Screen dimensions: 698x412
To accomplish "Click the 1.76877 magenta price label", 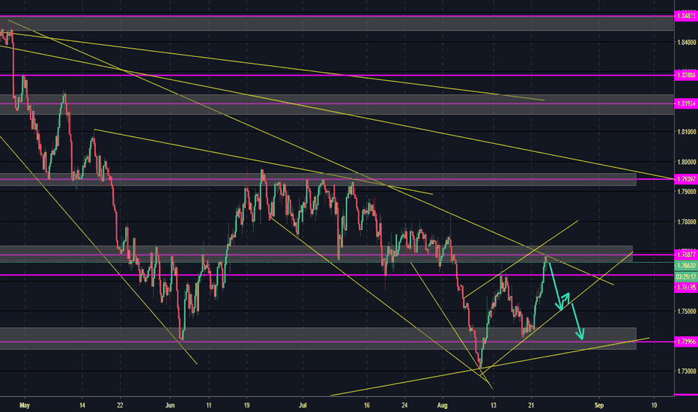I will [686, 255].
